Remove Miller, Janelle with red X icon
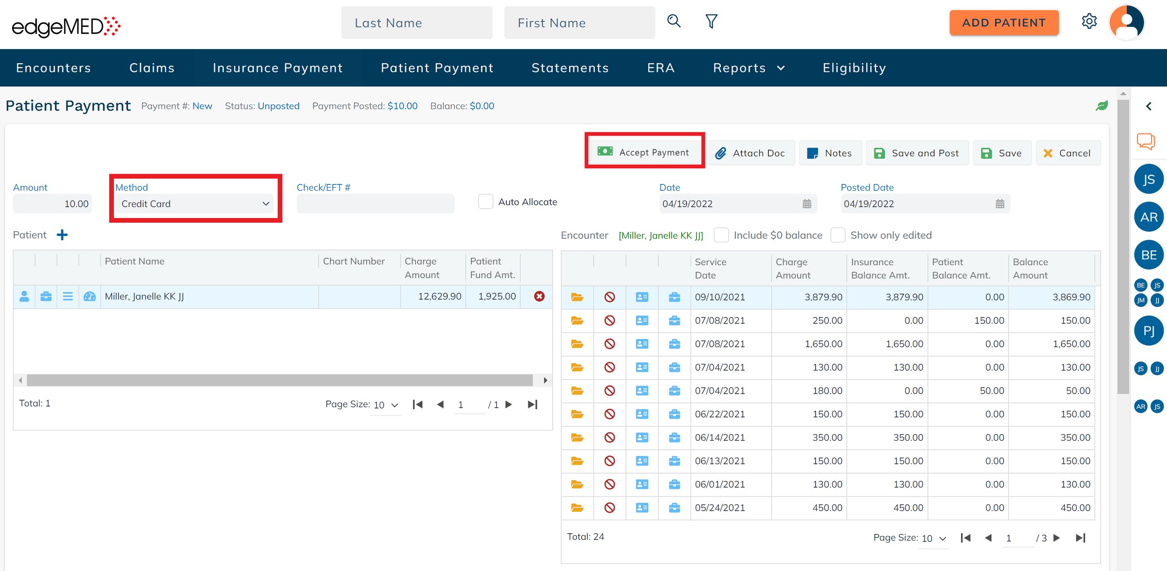Image resolution: width=1167 pixels, height=571 pixels. click(539, 296)
